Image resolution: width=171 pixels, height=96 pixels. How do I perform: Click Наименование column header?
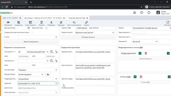(x=145, y=59)
